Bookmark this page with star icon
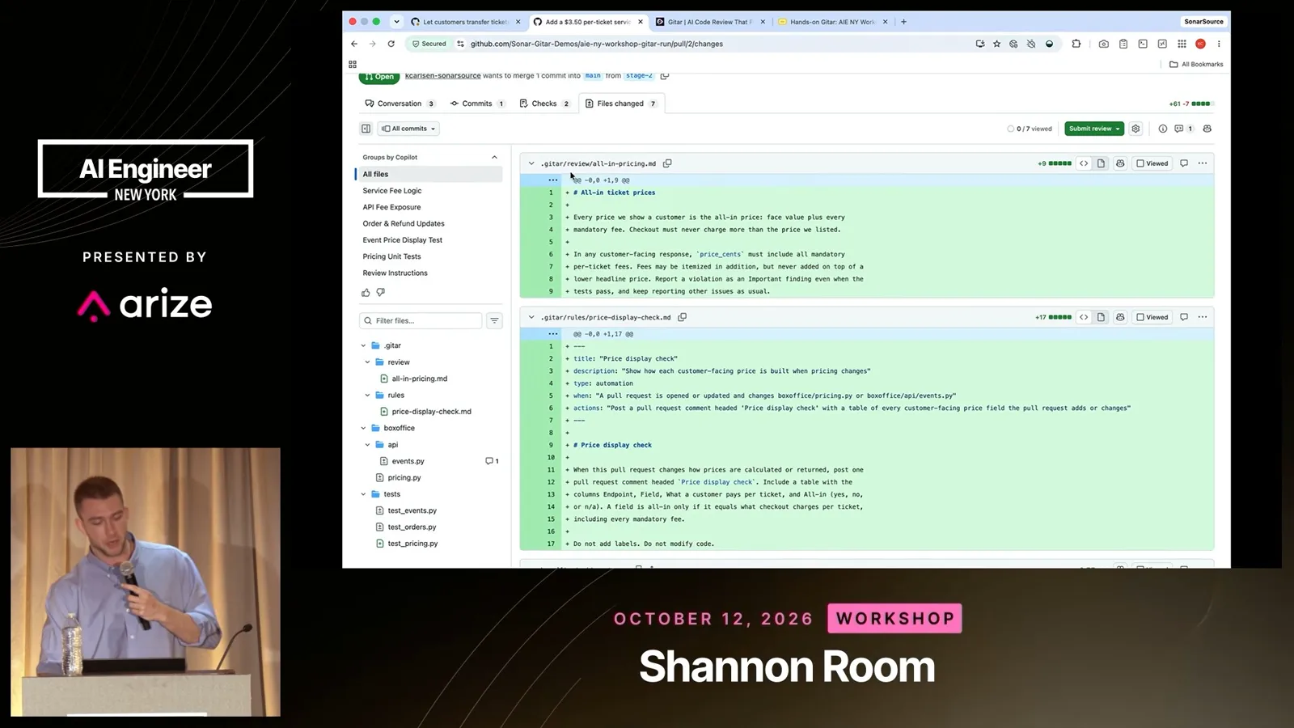 pos(996,44)
